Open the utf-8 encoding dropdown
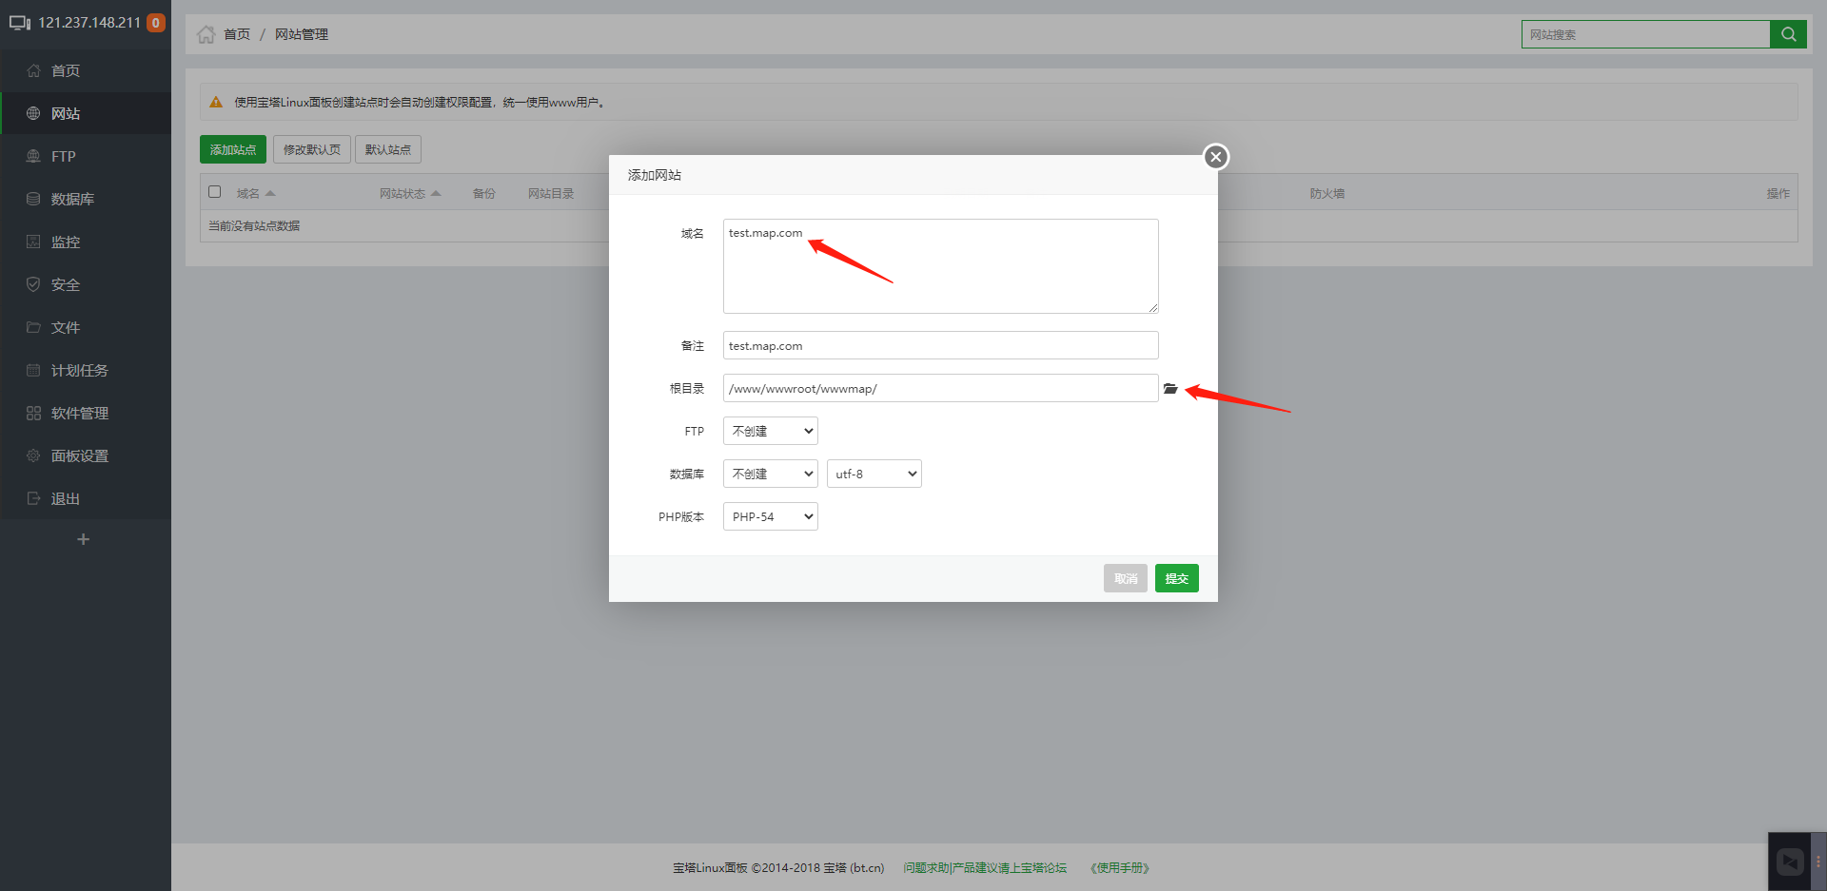Screen dimensions: 1827x891 (874, 474)
